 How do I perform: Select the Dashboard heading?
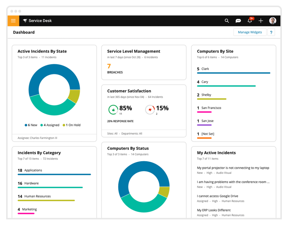(24, 32)
